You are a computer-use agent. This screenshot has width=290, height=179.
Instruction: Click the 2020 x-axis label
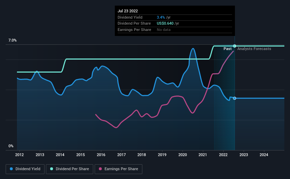click(183, 155)
